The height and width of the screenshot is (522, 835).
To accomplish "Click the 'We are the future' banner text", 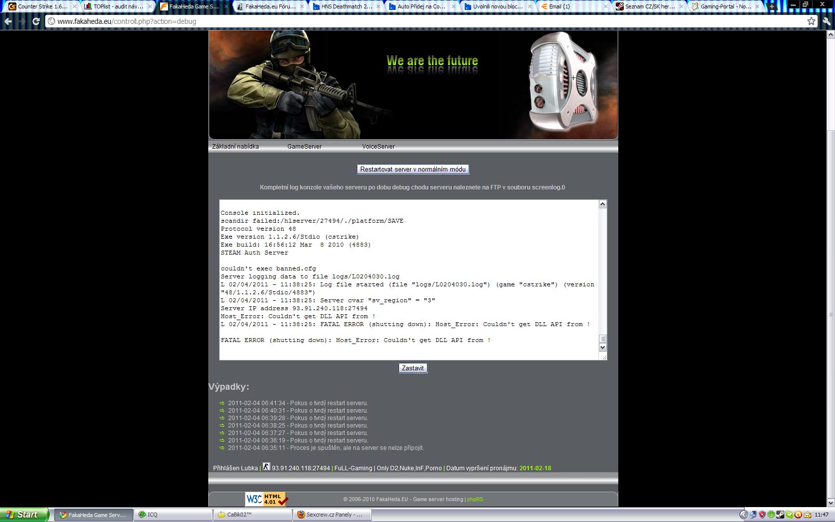I will [432, 61].
